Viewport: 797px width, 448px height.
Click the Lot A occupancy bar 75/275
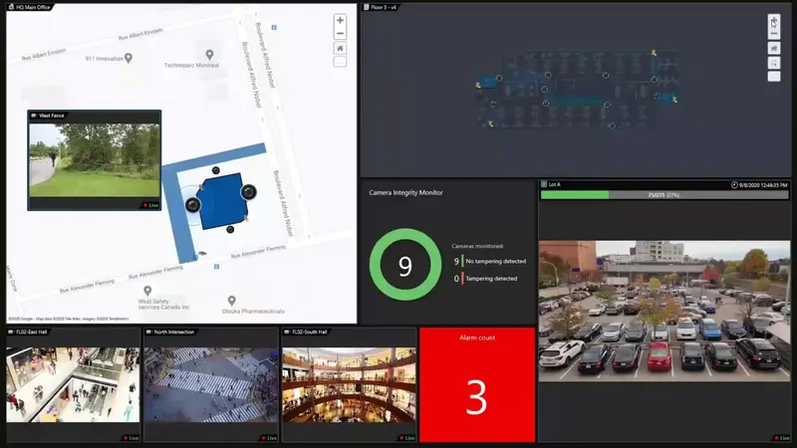point(664,194)
